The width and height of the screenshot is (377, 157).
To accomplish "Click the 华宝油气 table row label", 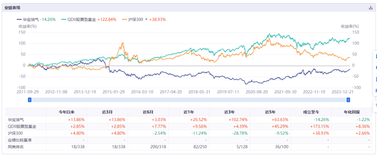I will pyautogui.click(x=16, y=119).
